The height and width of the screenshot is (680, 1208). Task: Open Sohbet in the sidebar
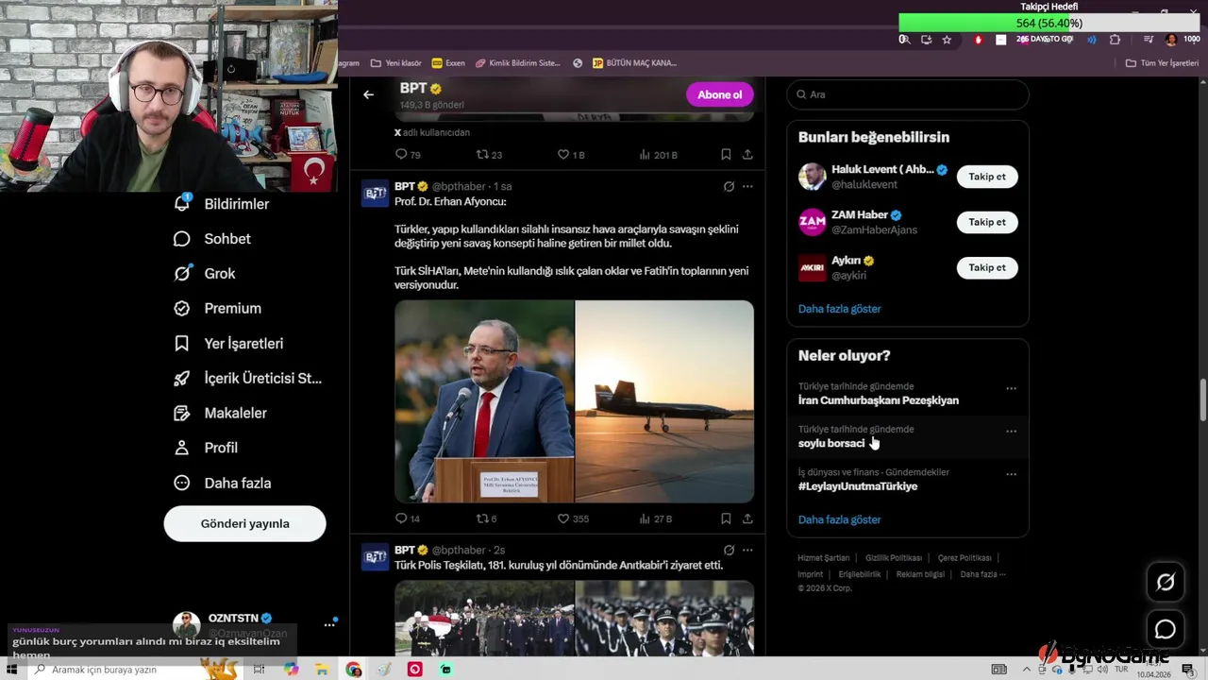(212, 239)
